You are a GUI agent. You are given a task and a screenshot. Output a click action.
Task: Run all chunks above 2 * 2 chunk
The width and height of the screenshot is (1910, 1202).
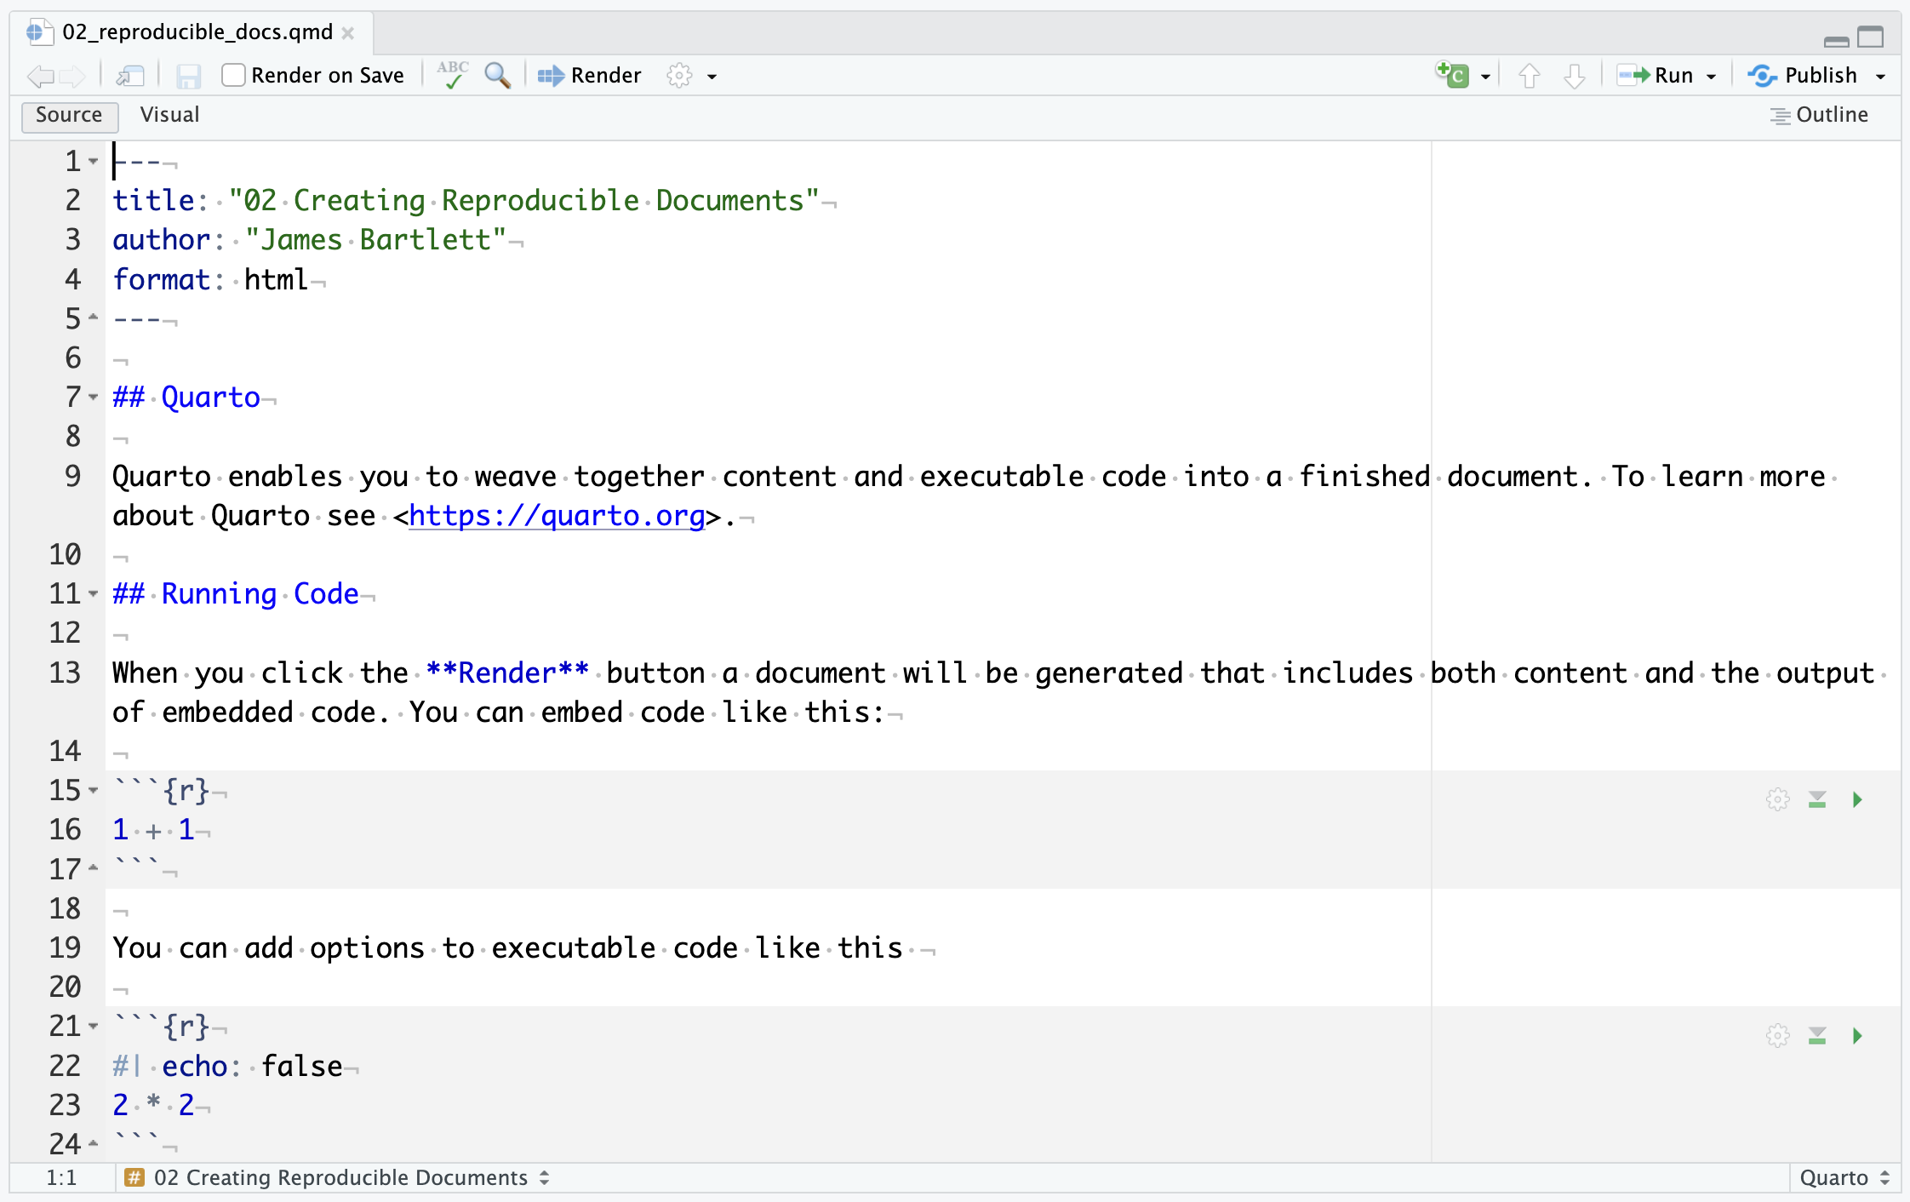(x=1817, y=1036)
